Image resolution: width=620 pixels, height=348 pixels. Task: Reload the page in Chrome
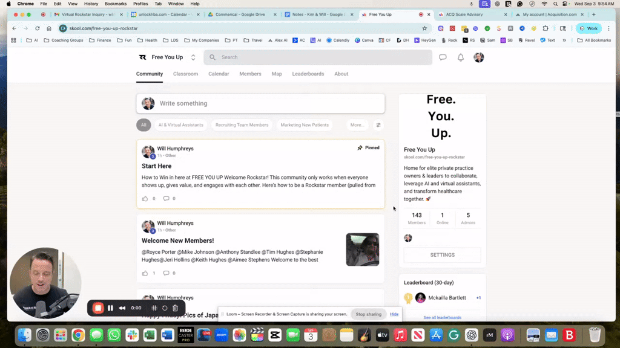[37, 28]
